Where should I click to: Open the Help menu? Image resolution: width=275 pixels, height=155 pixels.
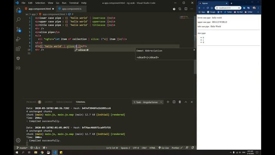(x=84, y=3)
